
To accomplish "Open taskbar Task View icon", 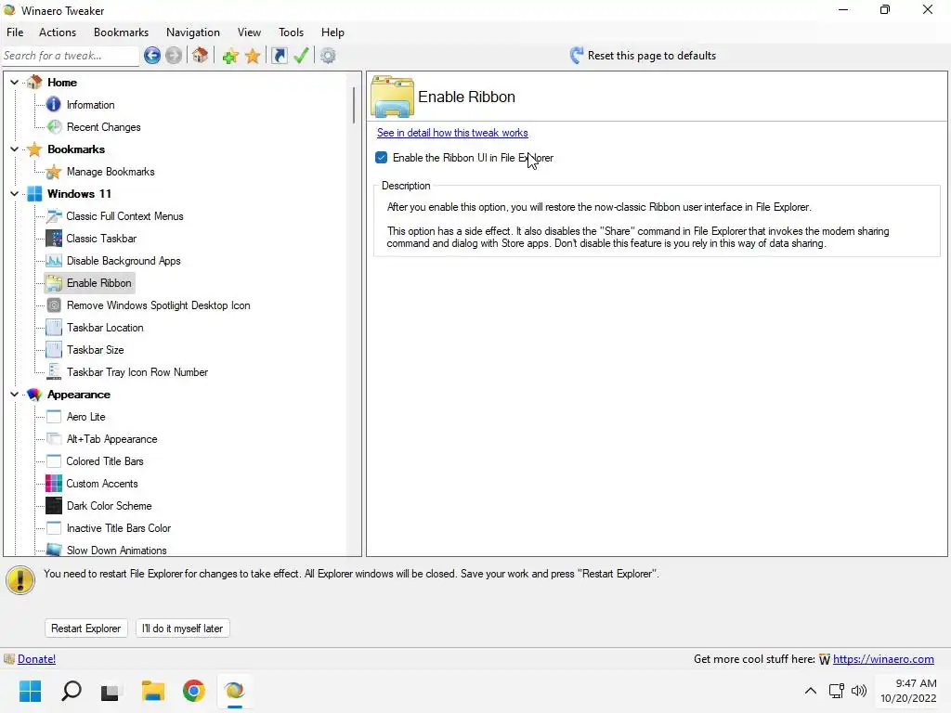I will pos(110,691).
